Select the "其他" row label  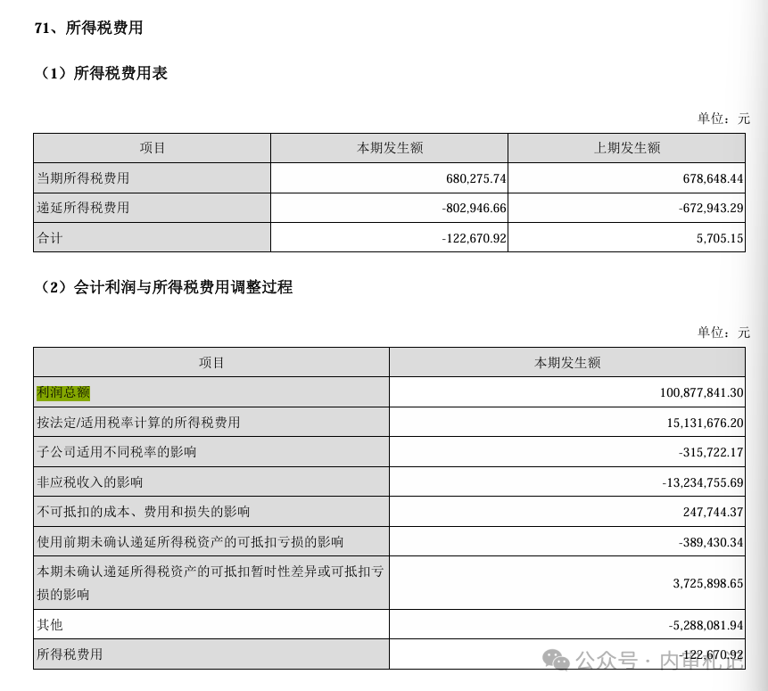pos(50,625)
